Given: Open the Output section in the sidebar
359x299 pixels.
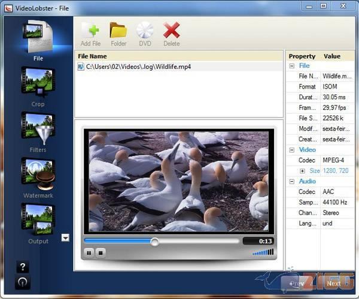Looking at the screenshot, I should (38, 224).
